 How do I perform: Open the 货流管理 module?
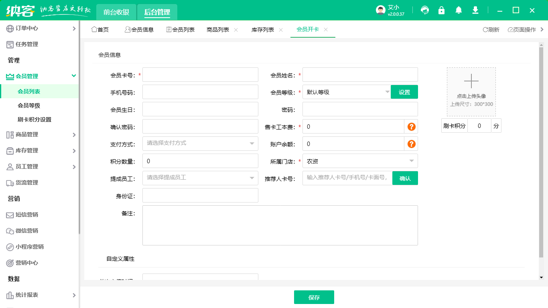tap(25, 182)
